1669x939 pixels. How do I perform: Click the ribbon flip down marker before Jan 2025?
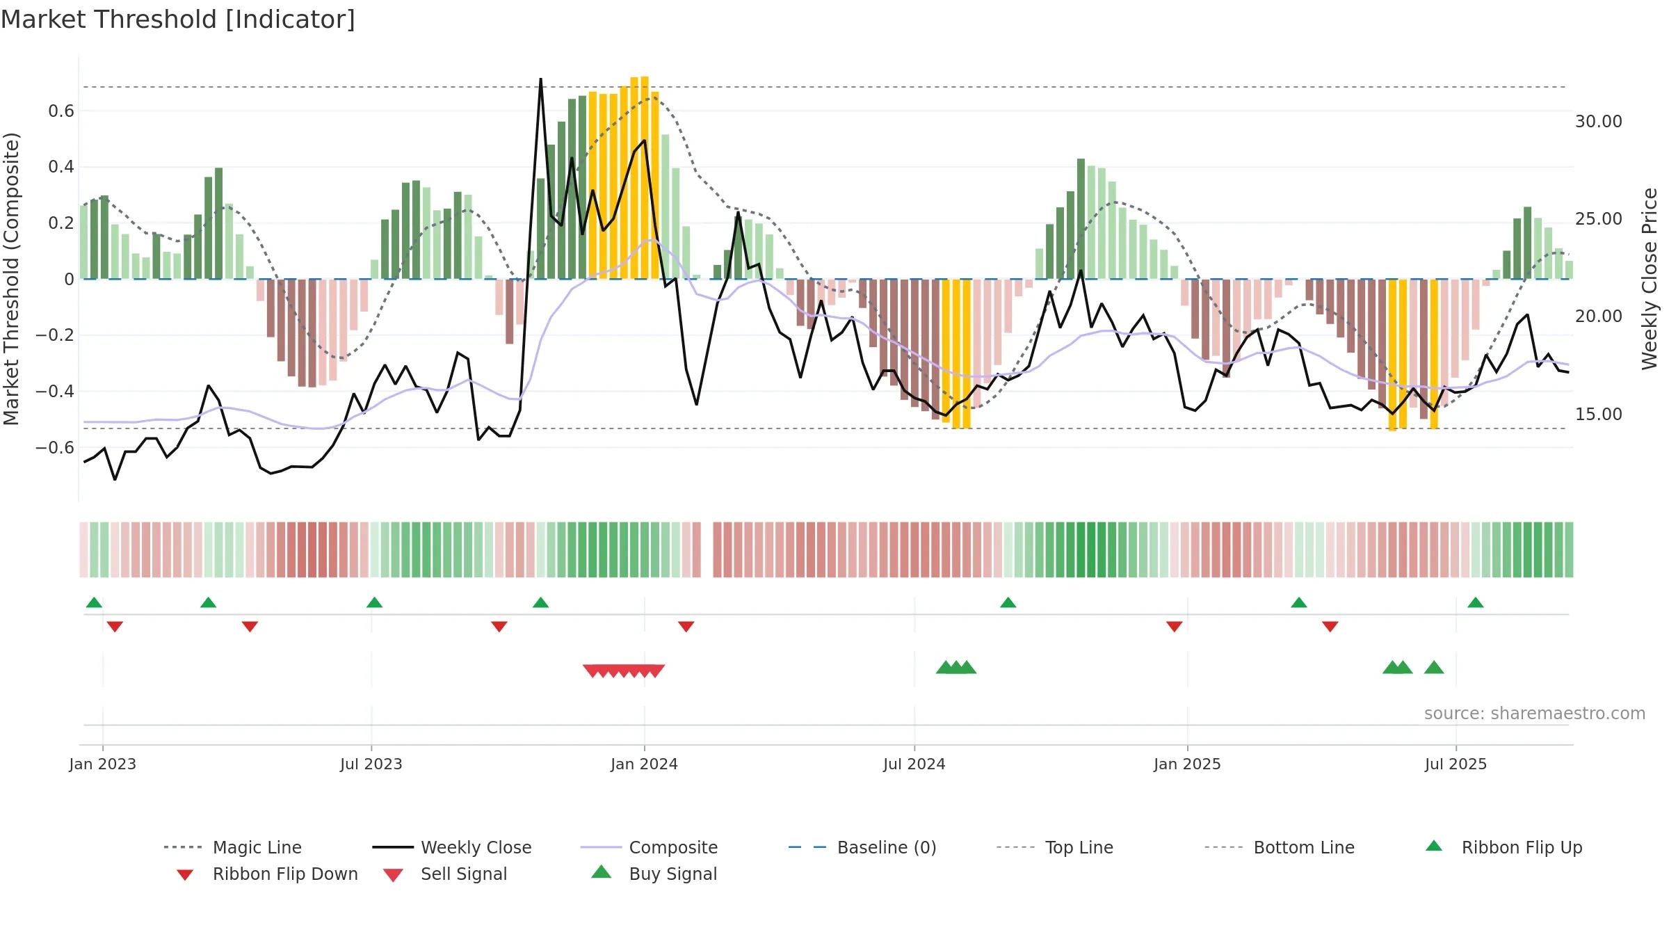tap(1175, 627)
